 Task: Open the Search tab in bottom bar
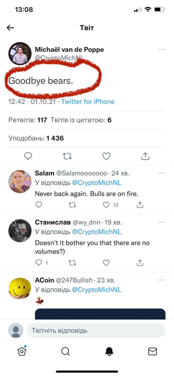point(65,351)
